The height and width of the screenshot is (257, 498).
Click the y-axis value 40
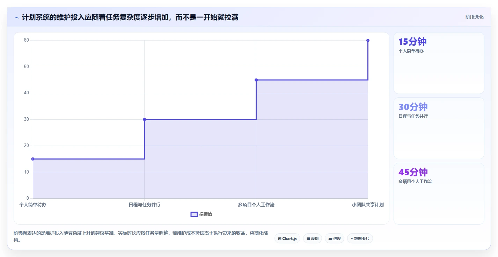[27, 93]
